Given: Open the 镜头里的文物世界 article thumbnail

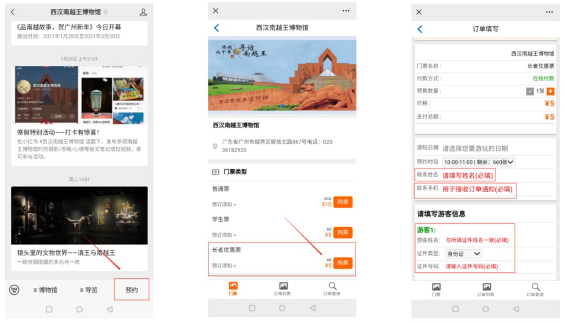Looking at the screenshot, I should [79, 215].
